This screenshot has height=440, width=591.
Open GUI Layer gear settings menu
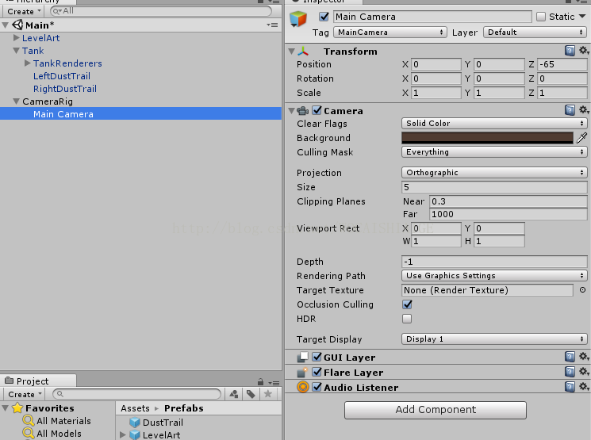point(584,357)
